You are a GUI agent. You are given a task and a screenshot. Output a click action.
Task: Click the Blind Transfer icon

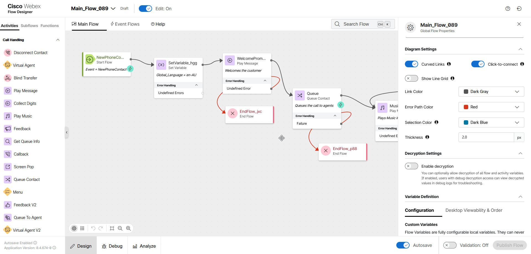click(8, 78)
